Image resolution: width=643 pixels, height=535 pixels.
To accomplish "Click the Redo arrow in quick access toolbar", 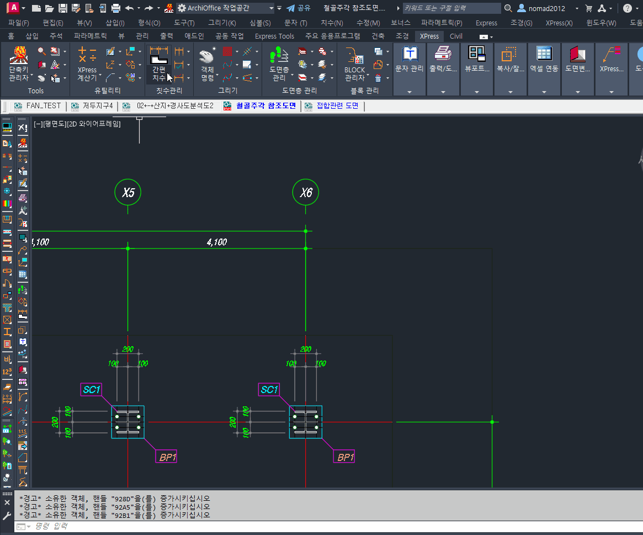I will [149, 8].
